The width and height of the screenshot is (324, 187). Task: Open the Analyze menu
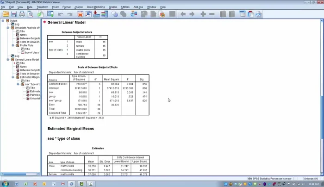(79, 7)
